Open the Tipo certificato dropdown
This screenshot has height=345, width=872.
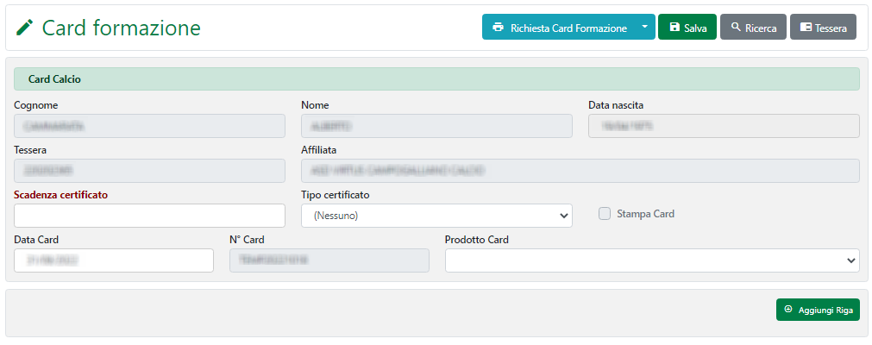pos(436,216)
